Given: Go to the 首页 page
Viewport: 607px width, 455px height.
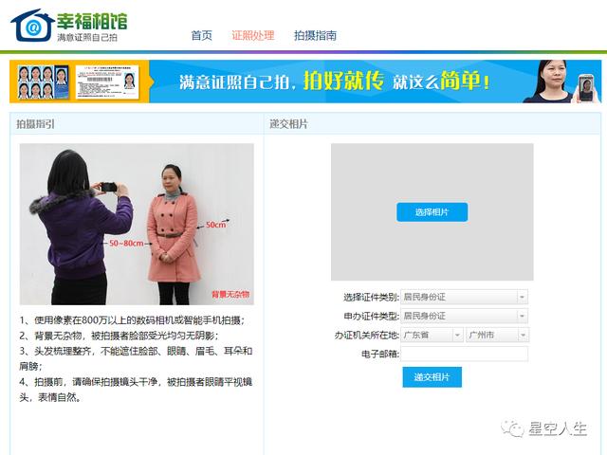Looking at the screenshot, I should 201,36.
